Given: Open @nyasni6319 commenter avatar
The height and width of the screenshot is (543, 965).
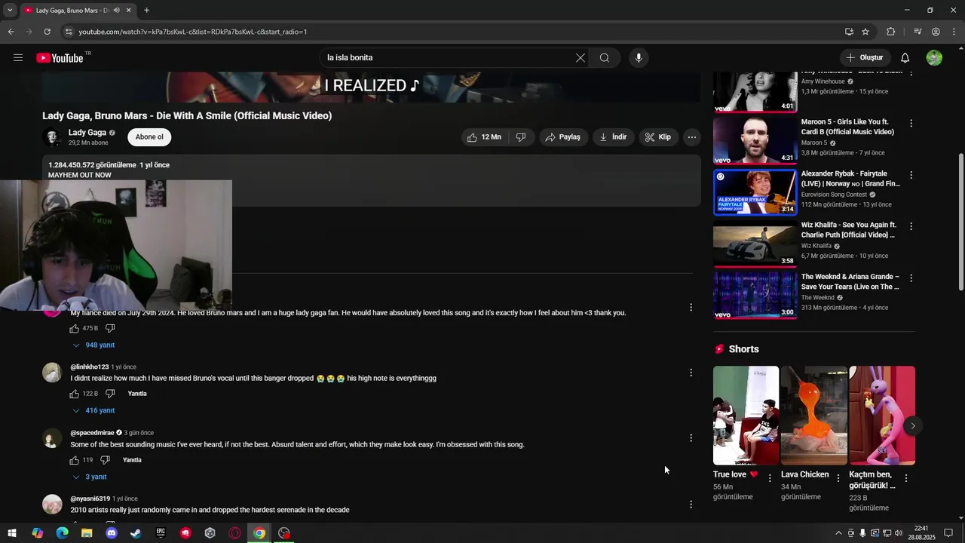Looking at the screenshot, I should (x=52, y=505).
